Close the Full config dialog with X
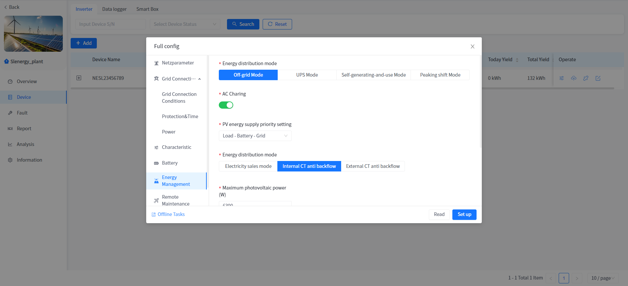 click(472, 46)
